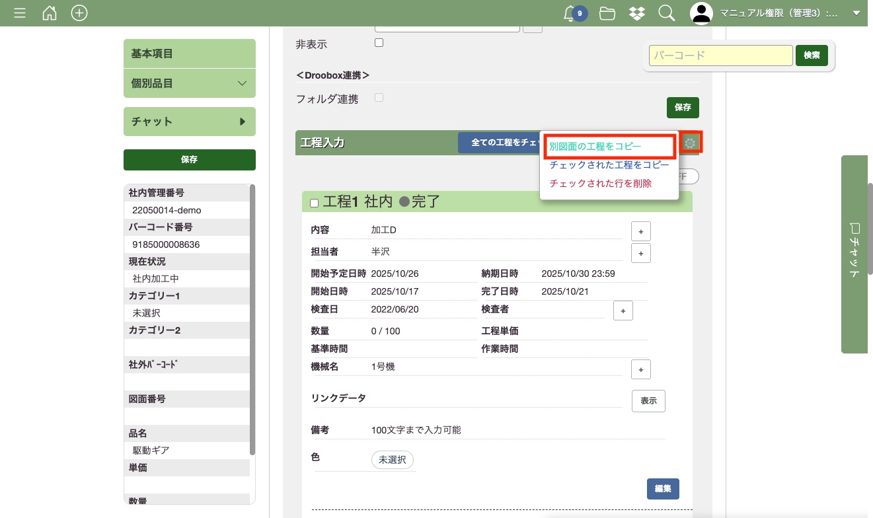Image resolution: width=873 pixels, height=518 pixels.
Task: Choose チェックされた行を削除 from menu
Action: coord(601,184)
